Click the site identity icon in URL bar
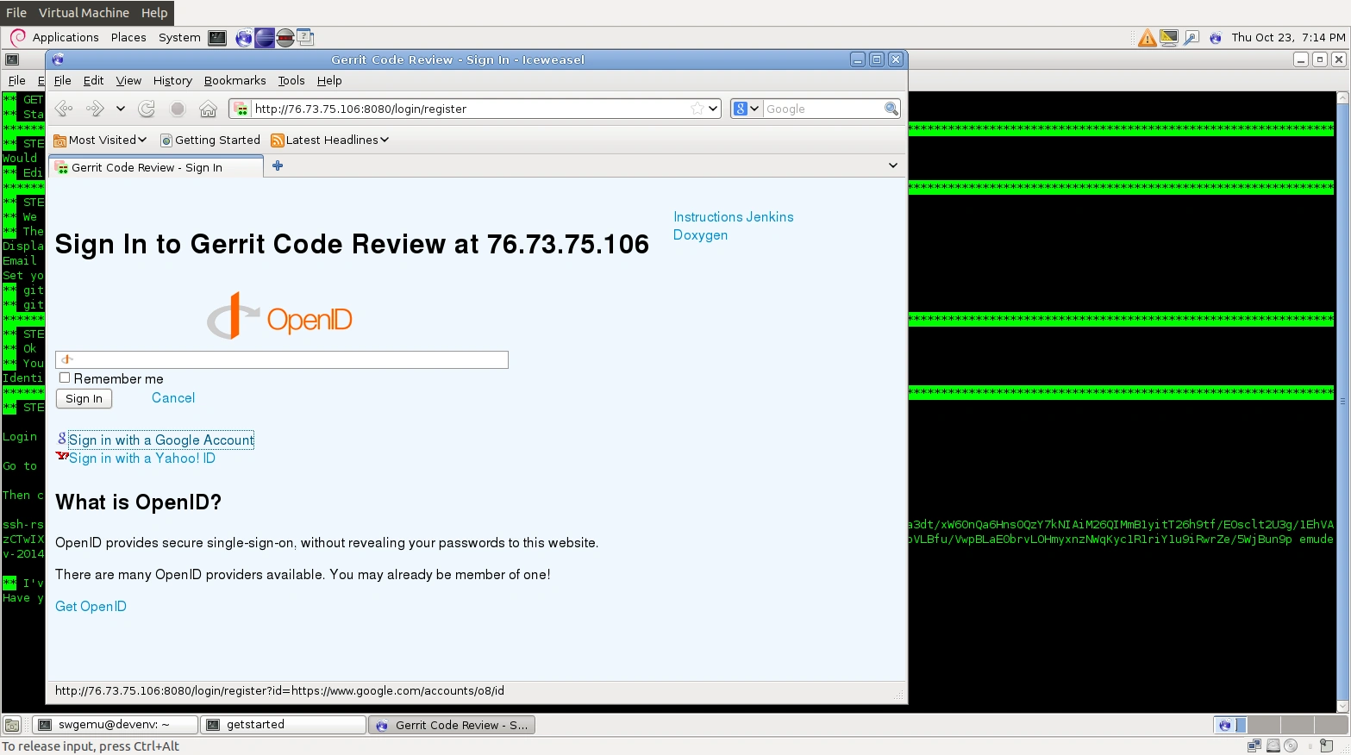 pos(241,109)
